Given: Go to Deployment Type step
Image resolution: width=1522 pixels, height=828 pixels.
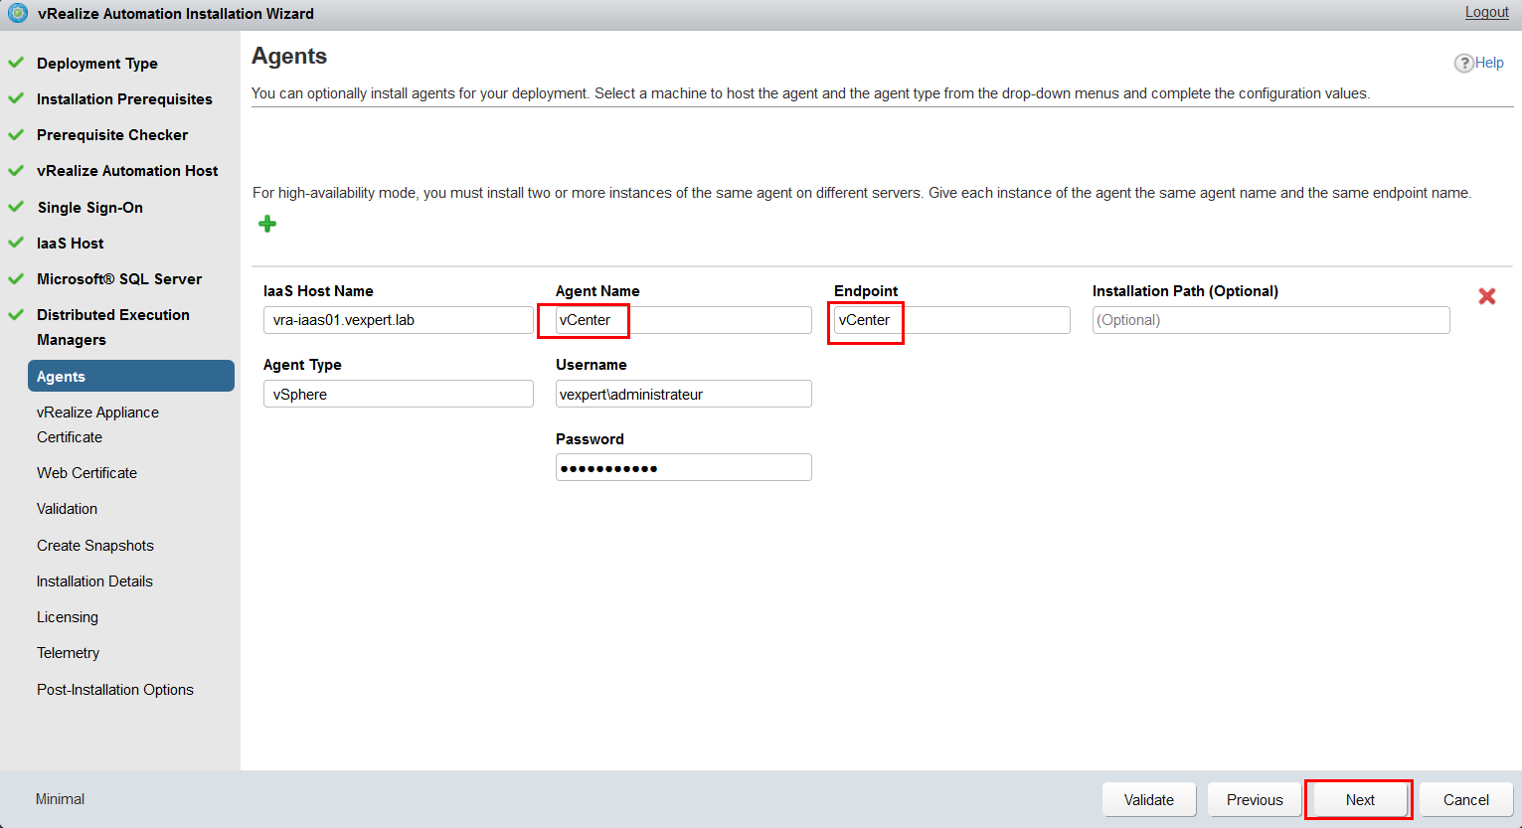Looking at the screenshot, I should click(x=97, y=64).
